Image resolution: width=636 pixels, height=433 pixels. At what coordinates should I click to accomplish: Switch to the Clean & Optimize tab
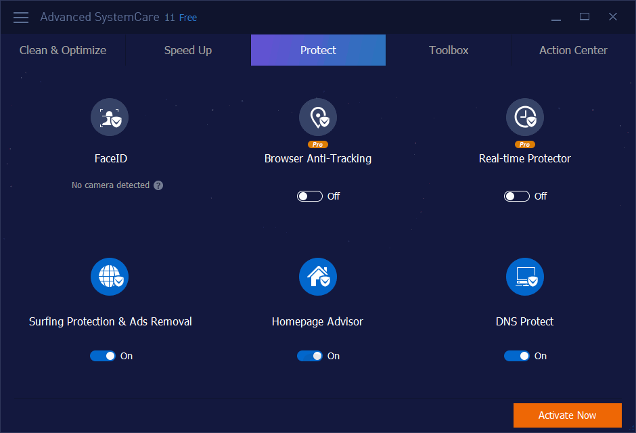(63, 50)
